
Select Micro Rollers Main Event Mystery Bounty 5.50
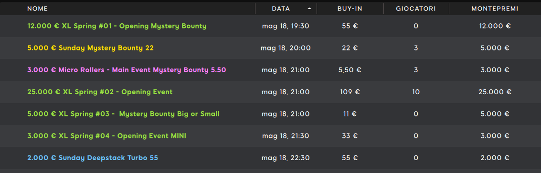click(x=127, y=70)
